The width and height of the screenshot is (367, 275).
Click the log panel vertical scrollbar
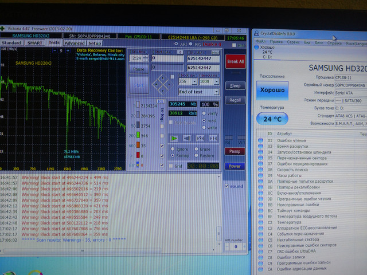point(218,210)
